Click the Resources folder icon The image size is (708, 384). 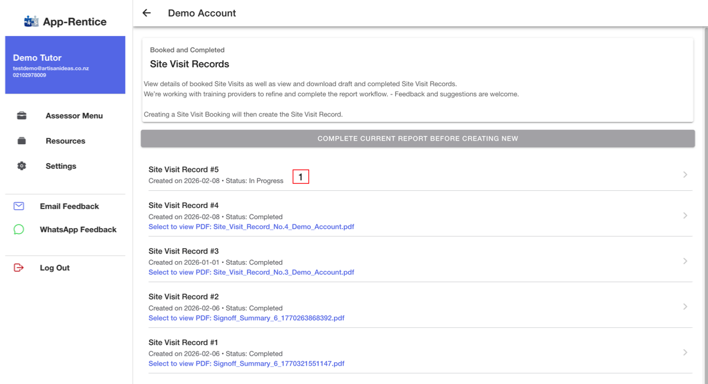(x=22, y=141)
